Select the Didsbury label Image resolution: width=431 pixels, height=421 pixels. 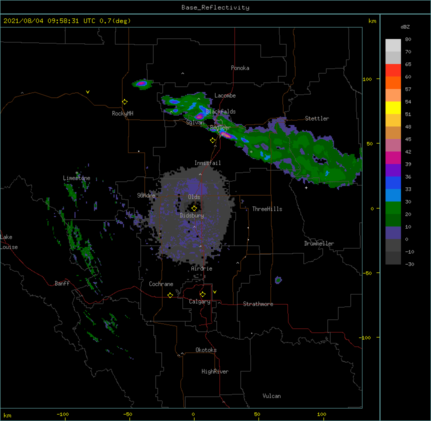click(192, 215)
